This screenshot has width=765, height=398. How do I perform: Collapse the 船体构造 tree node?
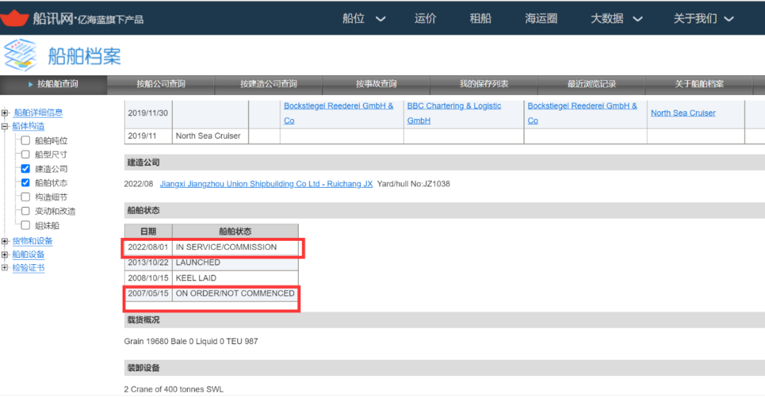pos(6,127)
